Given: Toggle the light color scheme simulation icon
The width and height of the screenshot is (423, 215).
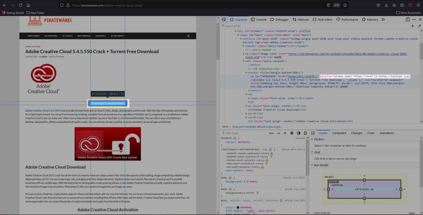Looking at the screenshot, I should [x=292, y=133].
